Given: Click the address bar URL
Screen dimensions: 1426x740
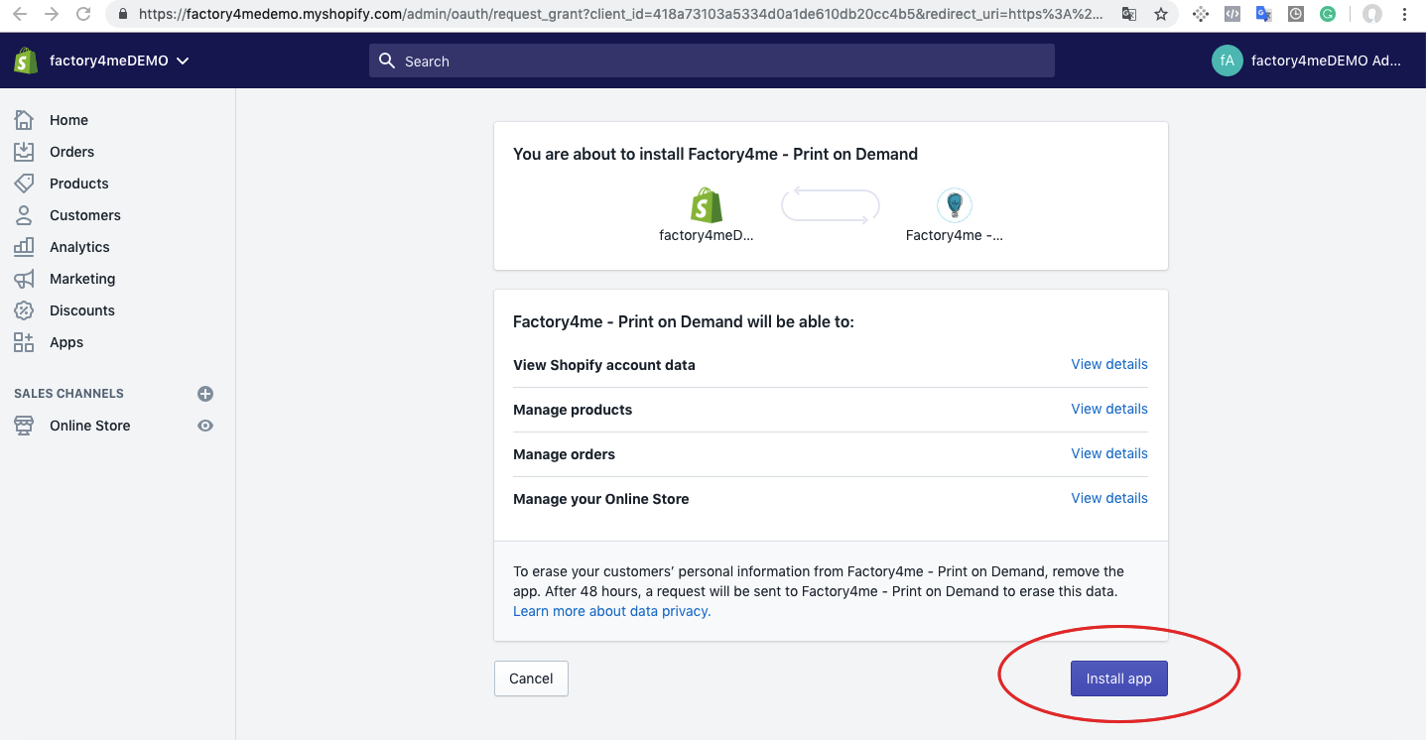Looking at the screenshot, I should click(x=620, y=14).
